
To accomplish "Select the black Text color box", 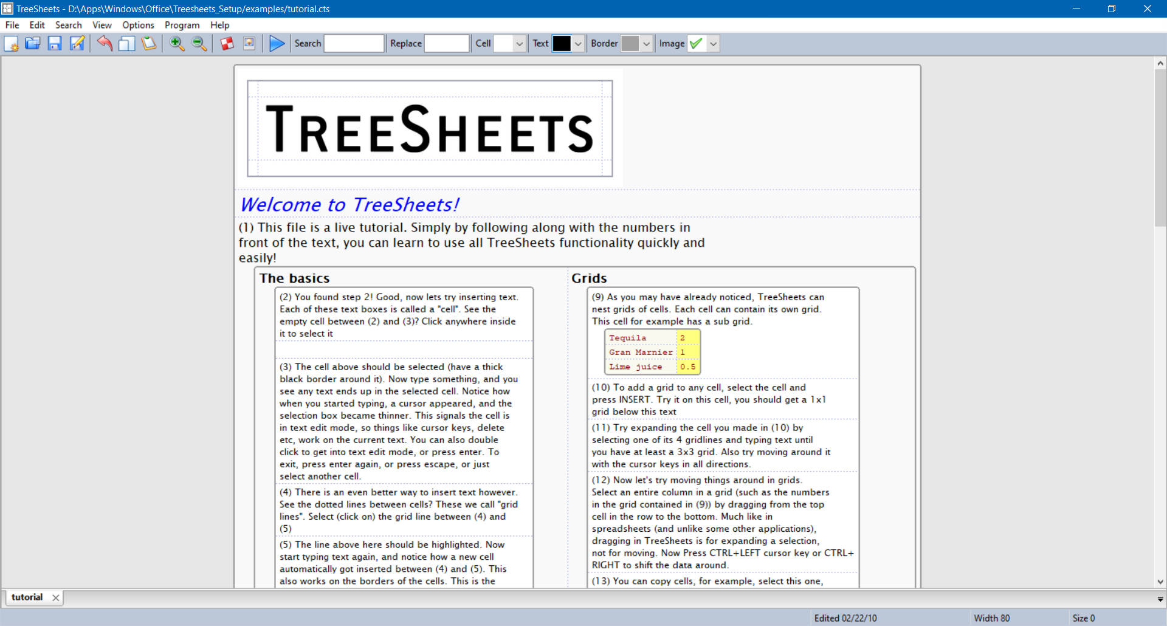I will click(562, 43).
